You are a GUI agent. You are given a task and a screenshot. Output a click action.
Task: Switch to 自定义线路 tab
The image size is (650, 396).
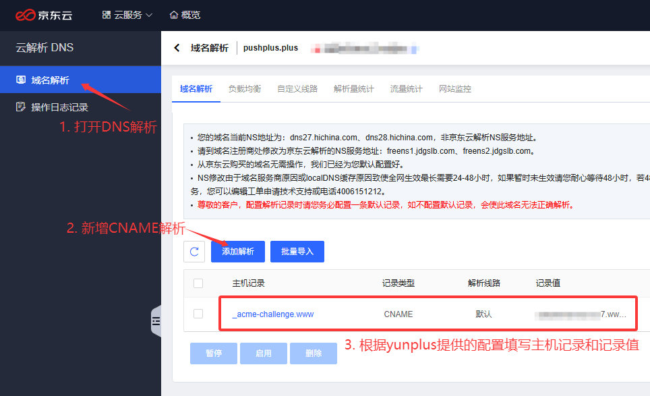click(x=297, y=89)
